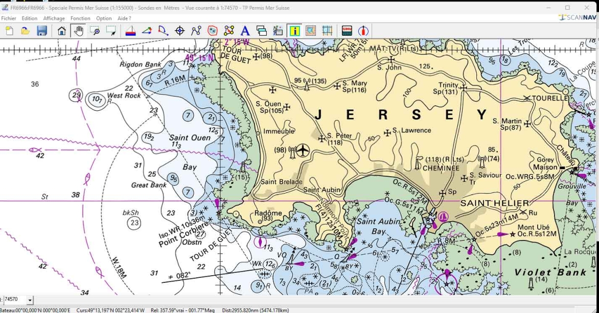Click the Point Corbiere label

[x=184, y=234]
